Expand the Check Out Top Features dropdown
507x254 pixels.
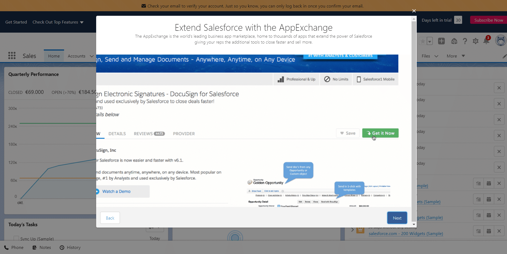tap(58, 22)
